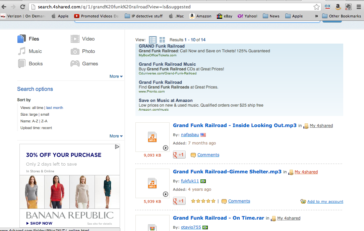364x231 pixels.
Task: Sort results by last month views
Action: click(55, 108)
